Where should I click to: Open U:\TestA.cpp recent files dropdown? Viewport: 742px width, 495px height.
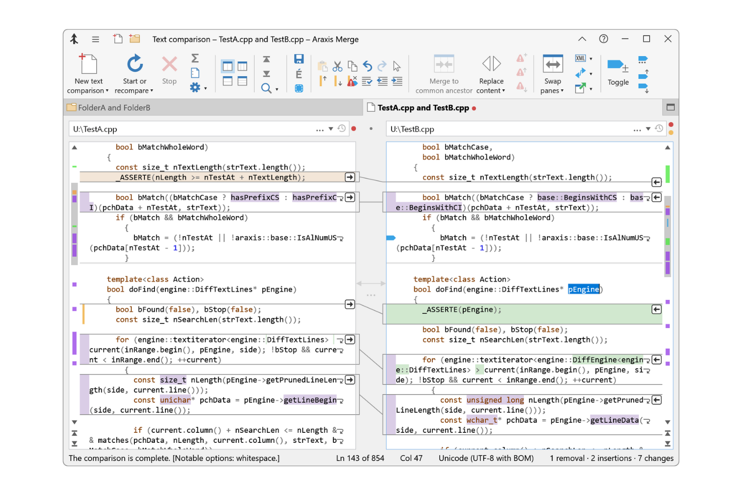[x=331, y=129]
